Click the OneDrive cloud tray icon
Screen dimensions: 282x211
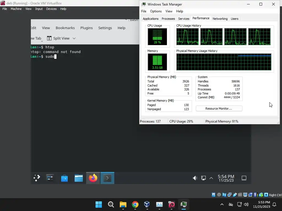231,204
